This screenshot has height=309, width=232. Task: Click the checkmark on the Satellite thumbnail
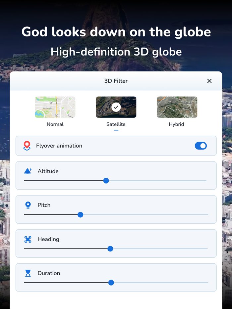click(x=116, y=107)
